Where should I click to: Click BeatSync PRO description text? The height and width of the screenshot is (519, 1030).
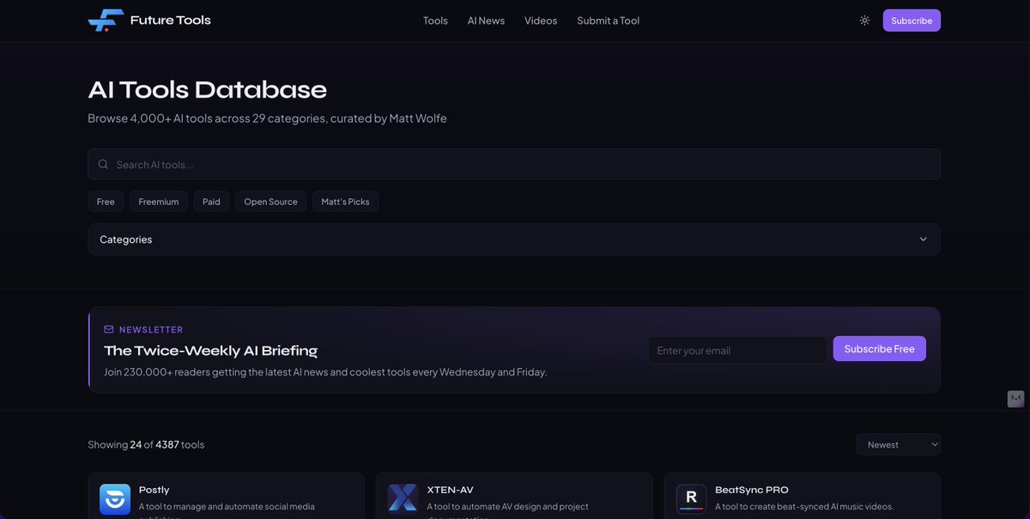point(804,507)
